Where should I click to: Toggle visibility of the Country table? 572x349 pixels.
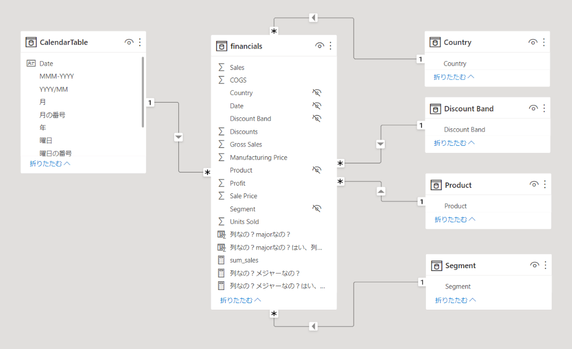533,42
